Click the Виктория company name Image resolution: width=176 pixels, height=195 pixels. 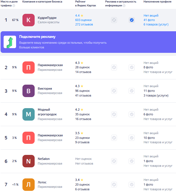[45, 89]
